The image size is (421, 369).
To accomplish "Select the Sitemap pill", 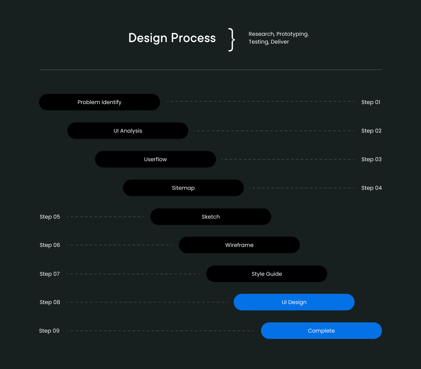I will coord(183,188).
